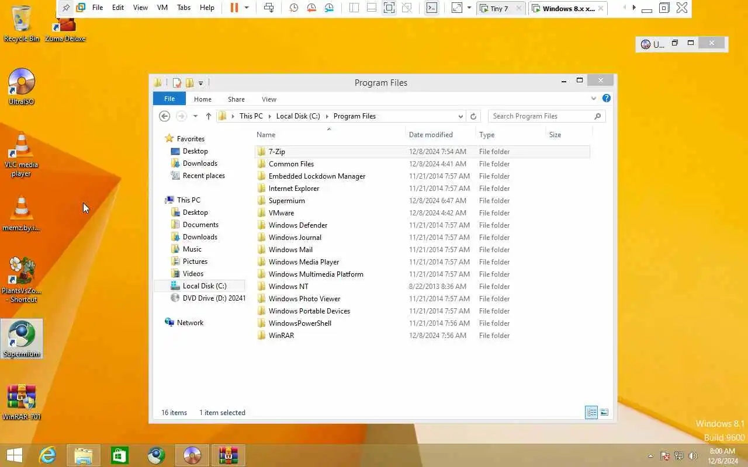Click Local Disk (C:) in the address bar
This screenshot has height=467, width=748.
pos(298,116)
